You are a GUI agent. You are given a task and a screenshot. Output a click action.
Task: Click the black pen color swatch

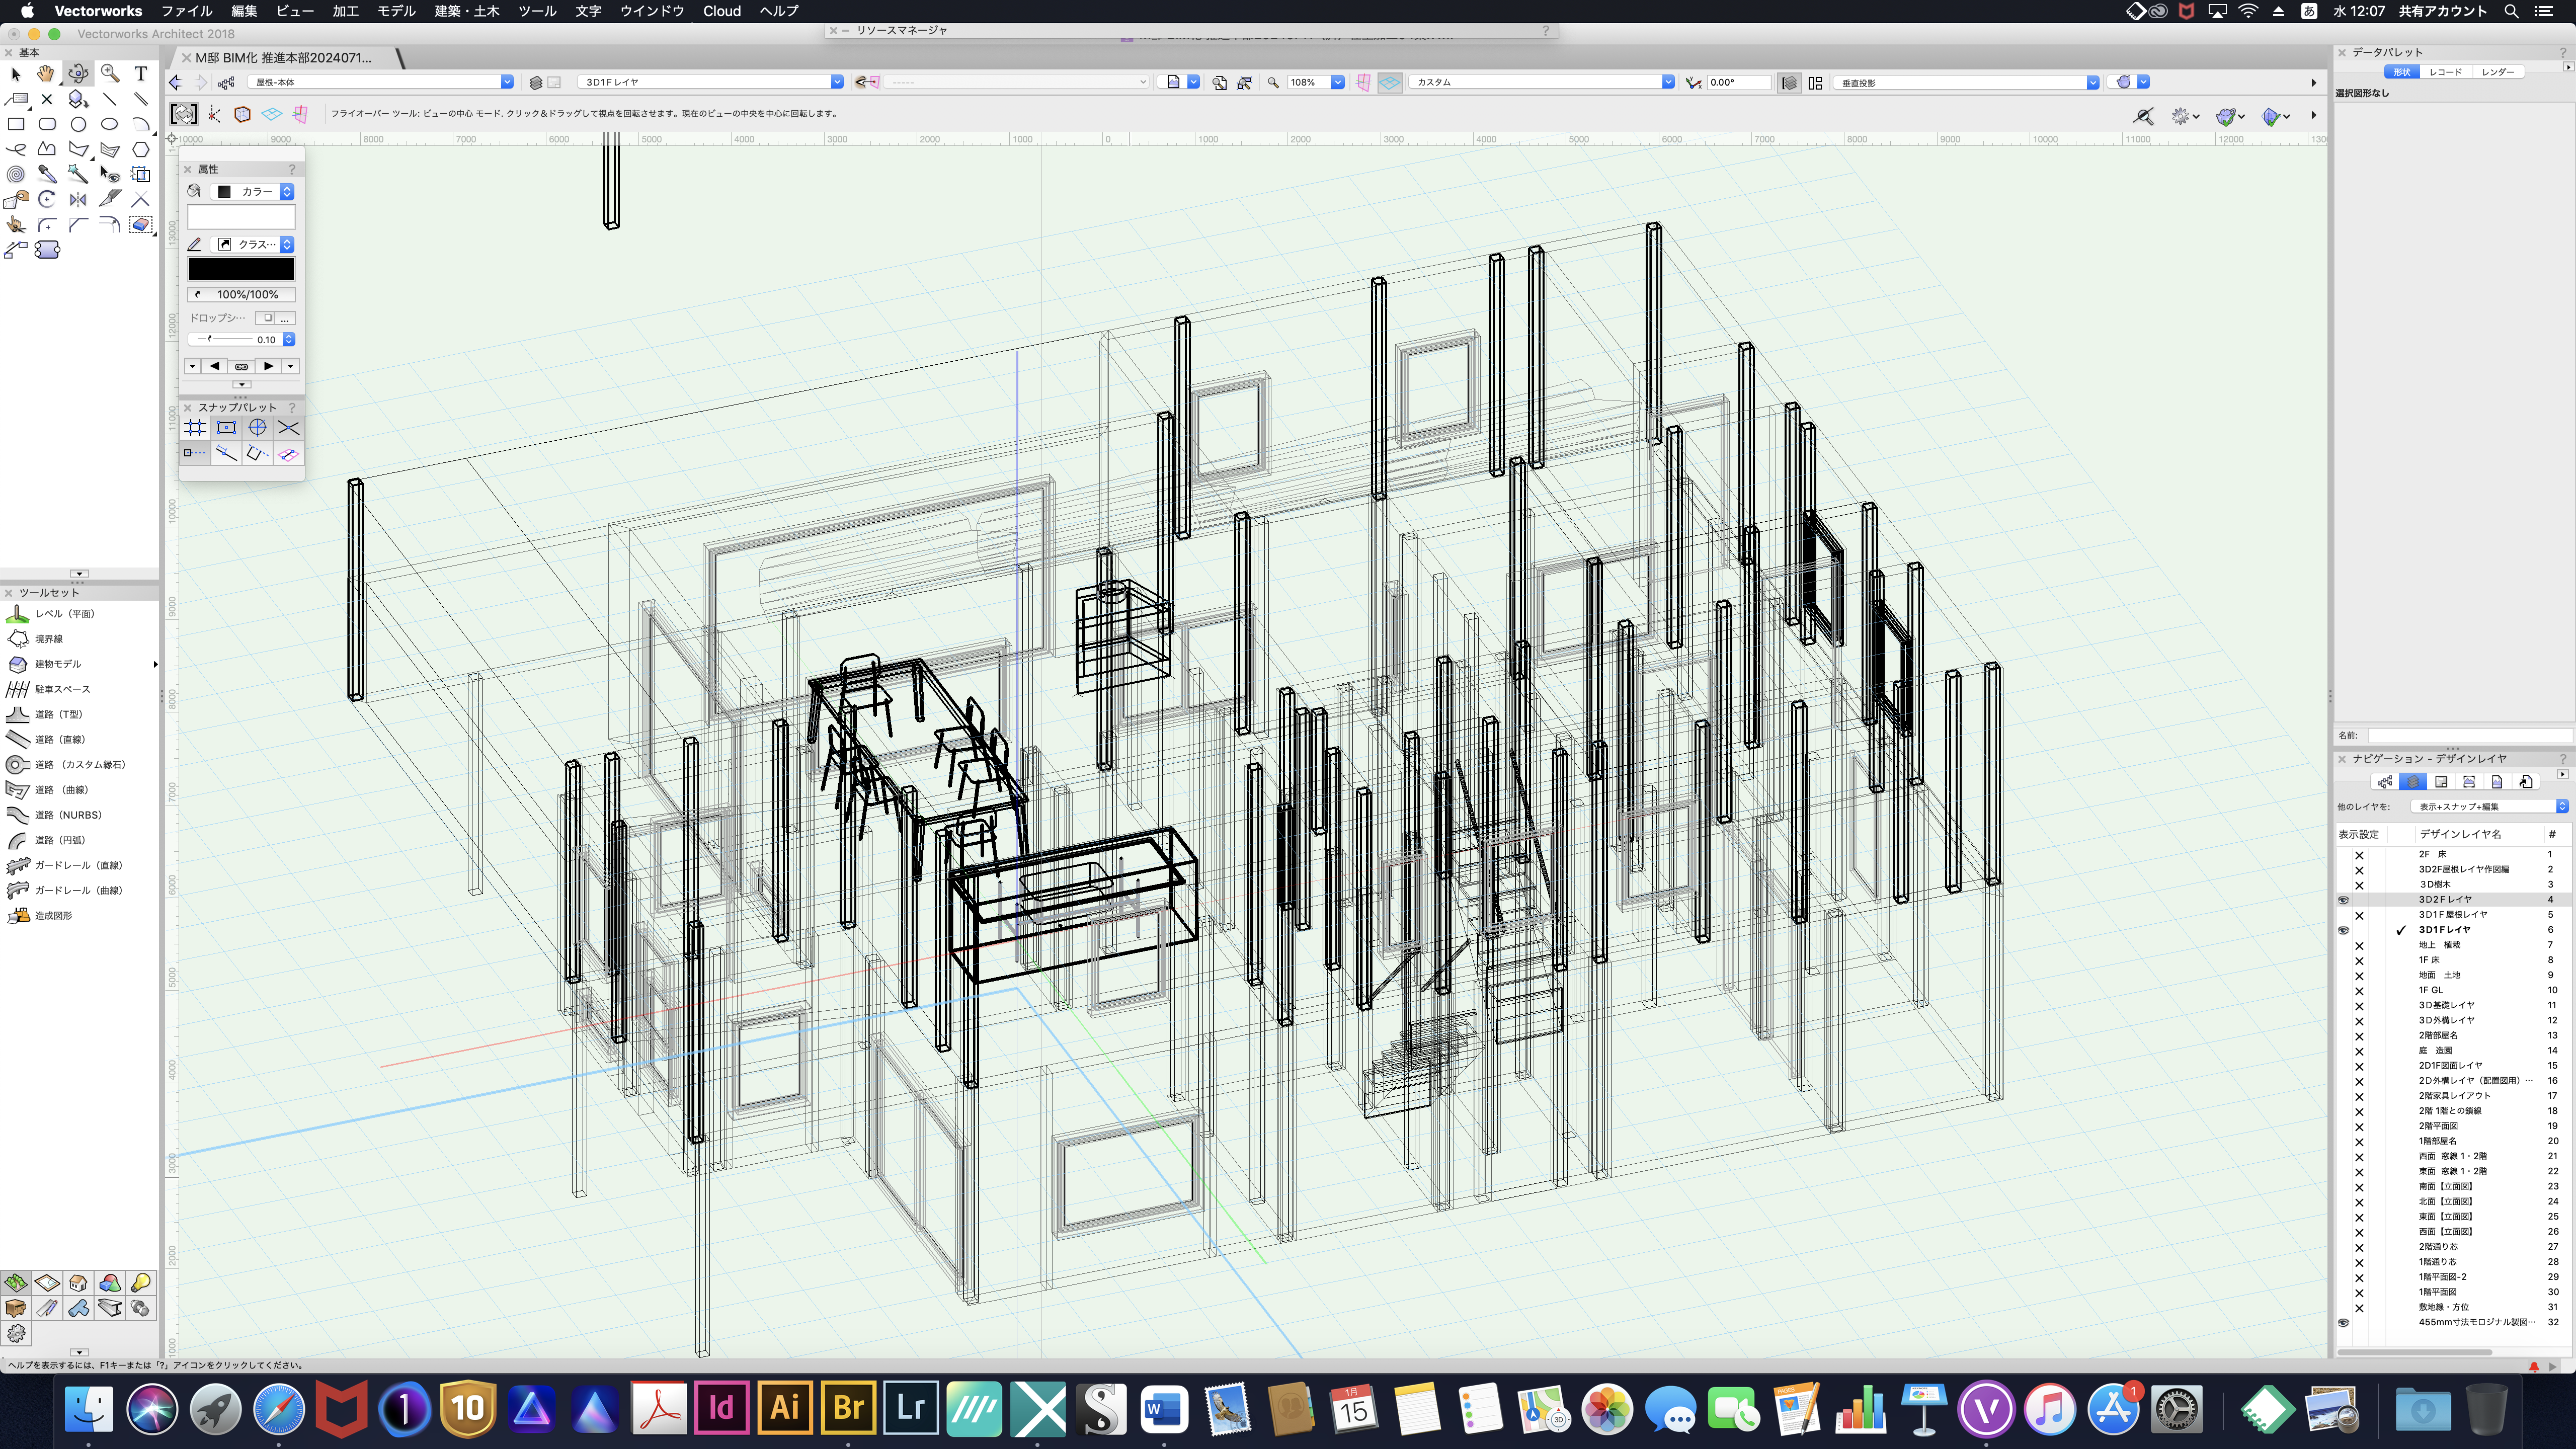click(241, 268)
